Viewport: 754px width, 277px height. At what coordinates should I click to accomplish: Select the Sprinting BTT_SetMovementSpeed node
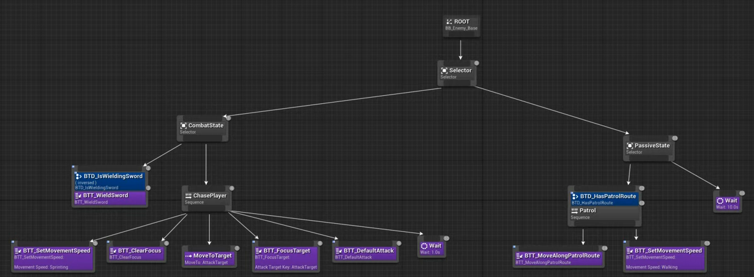tap(53, 258)
